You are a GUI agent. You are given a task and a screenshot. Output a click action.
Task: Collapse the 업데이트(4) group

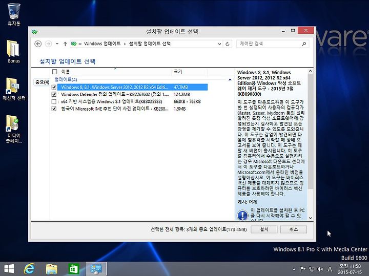pyautogui.click(x=230, y=80)
